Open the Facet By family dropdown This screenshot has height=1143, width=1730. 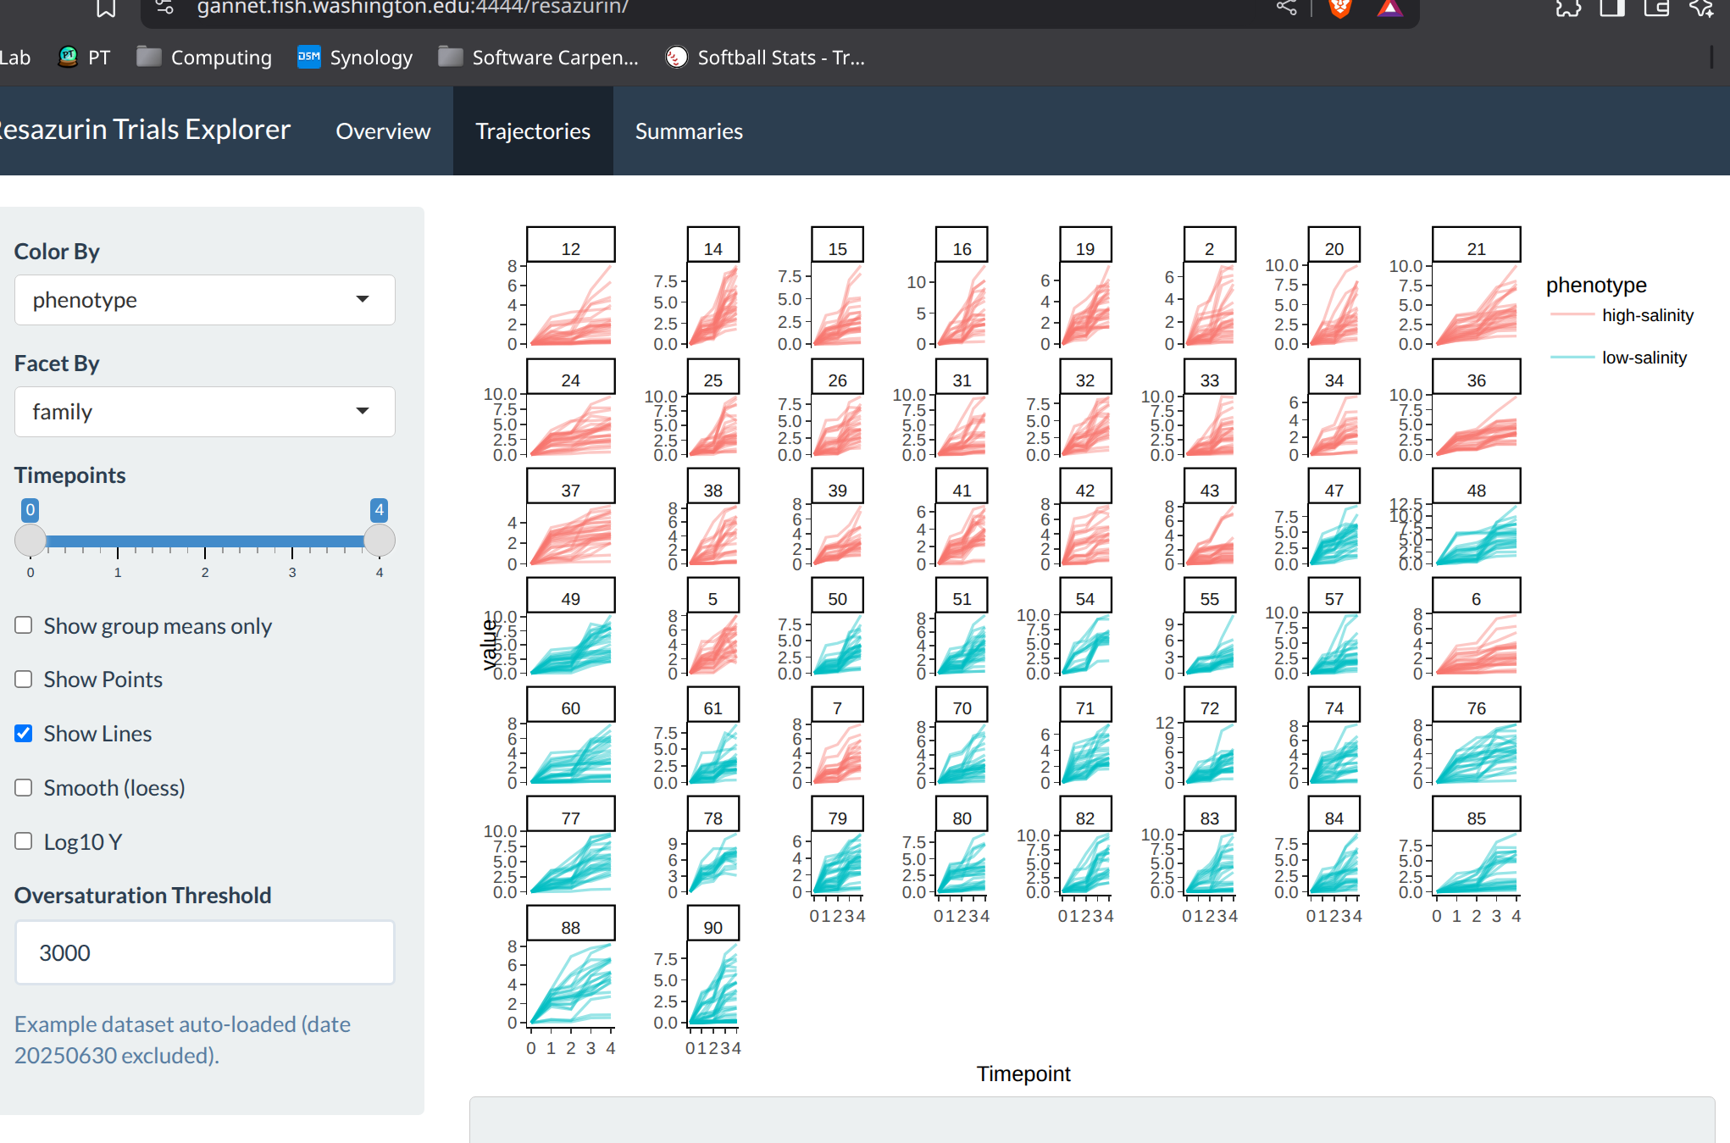[204, 412]
